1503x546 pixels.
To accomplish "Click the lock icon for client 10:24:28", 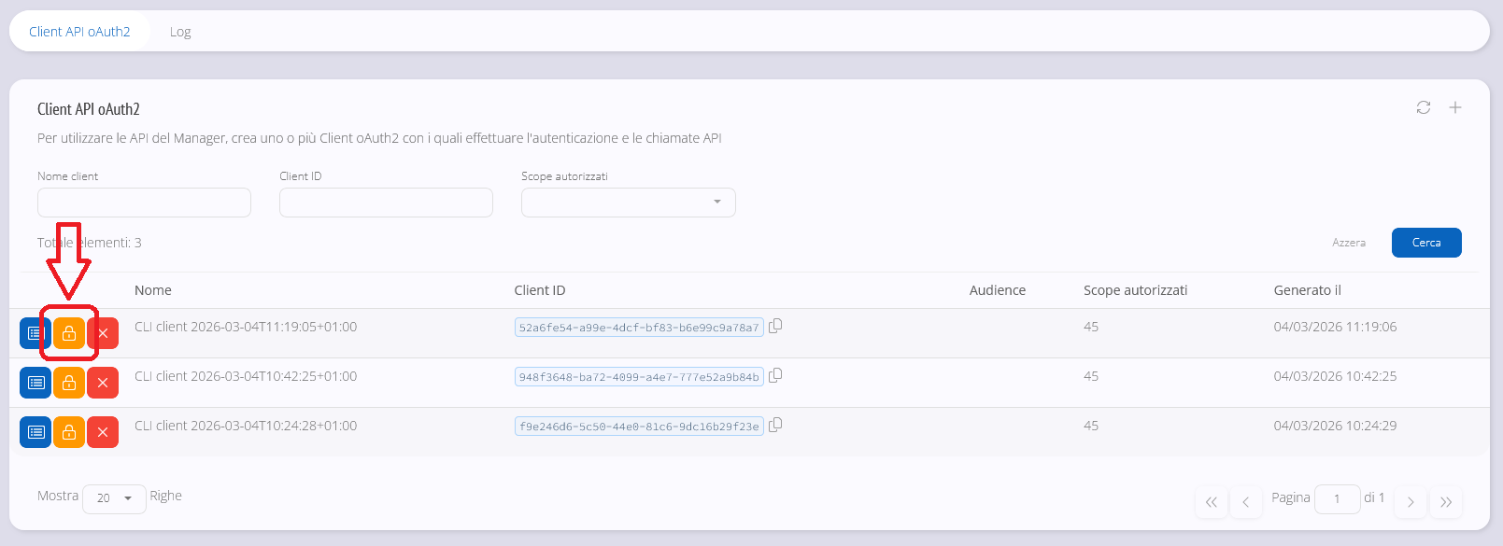I will 69,432.
